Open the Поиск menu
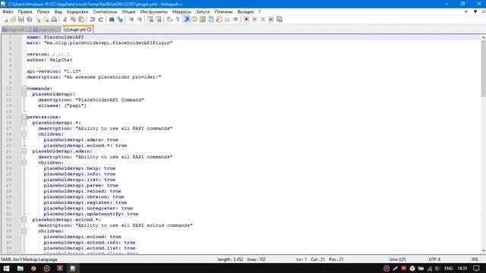 click(43, 12)
